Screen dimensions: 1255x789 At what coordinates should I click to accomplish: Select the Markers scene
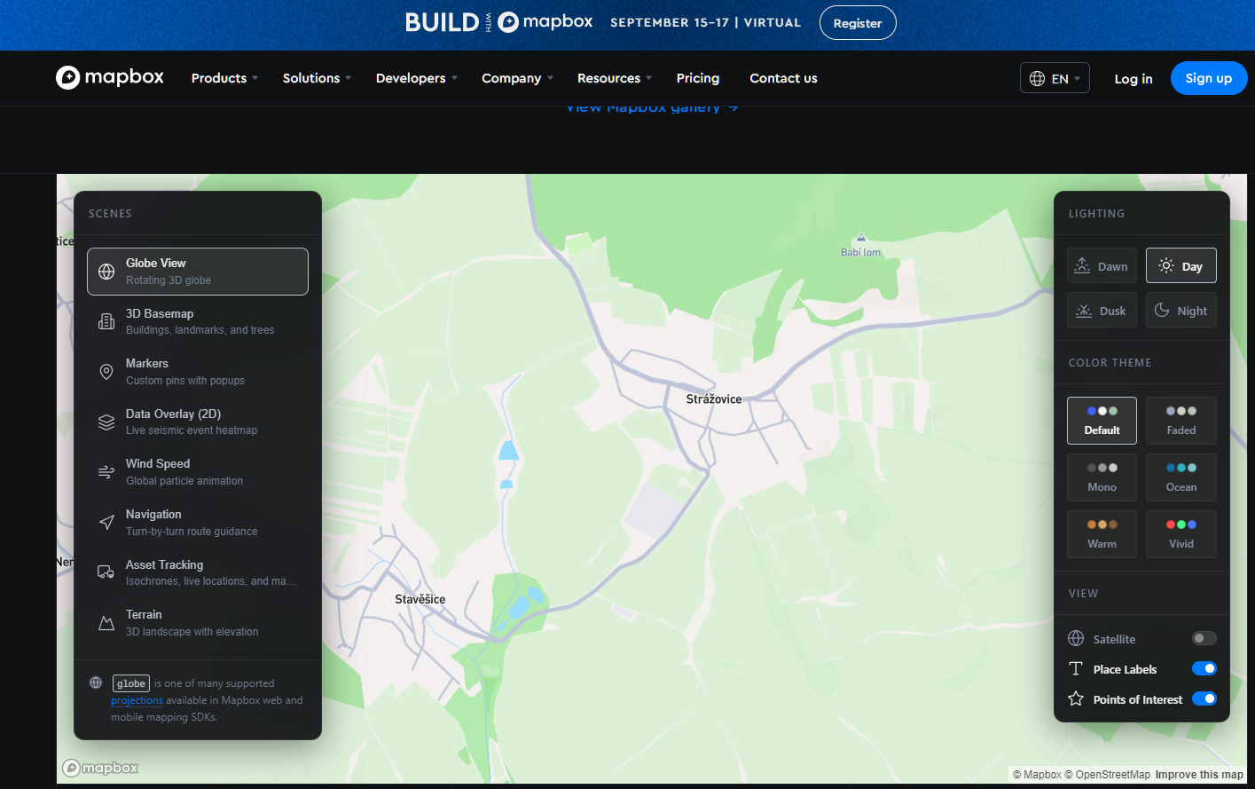pyautogui.click(x=198, y=372)
